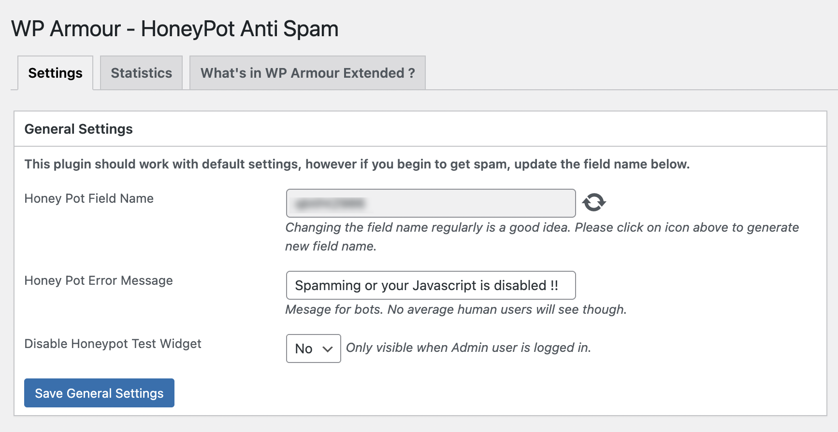Click the 'This plugin should work' notice text

(x=357, y=164)
